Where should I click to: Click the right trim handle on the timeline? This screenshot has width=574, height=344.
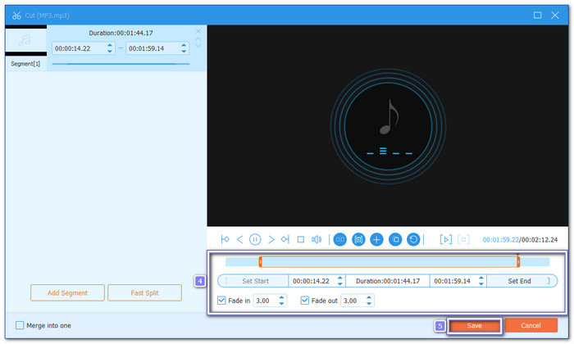(518, 262)
